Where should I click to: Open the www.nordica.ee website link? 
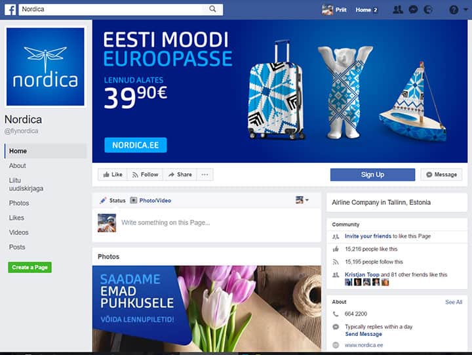(x=364, y=345)
